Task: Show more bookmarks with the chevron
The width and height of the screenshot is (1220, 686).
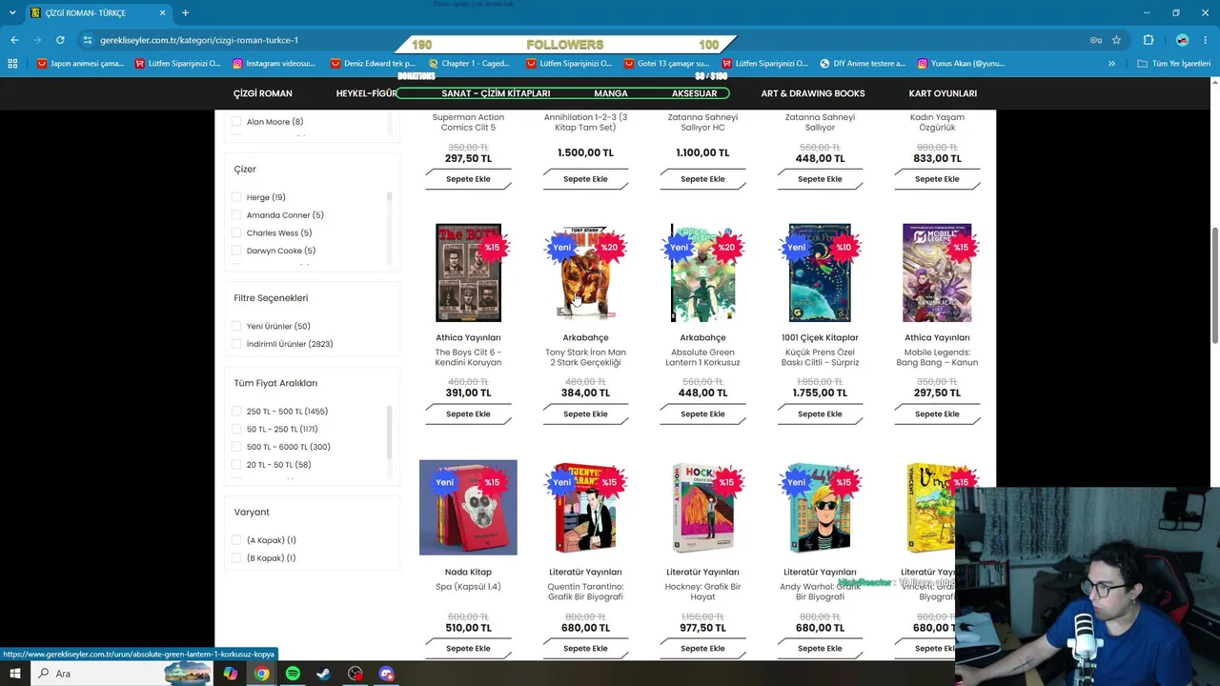Action: (x=1111, y=64)
